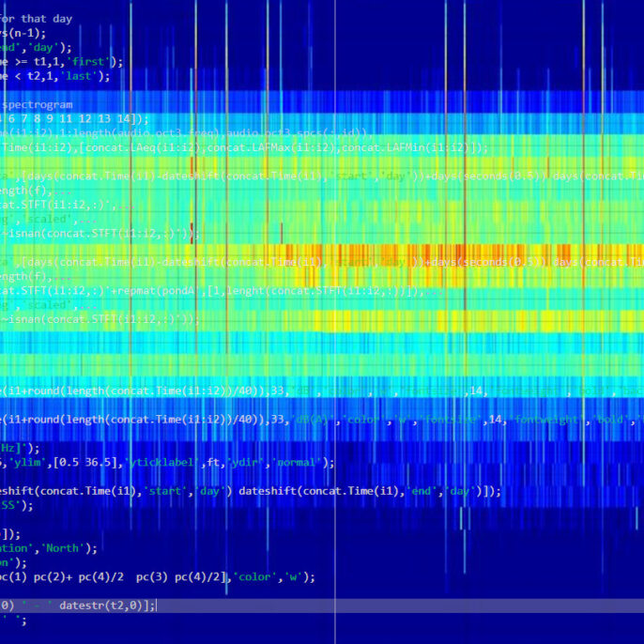Click 'end' in the dateshift line

point(421,491)
